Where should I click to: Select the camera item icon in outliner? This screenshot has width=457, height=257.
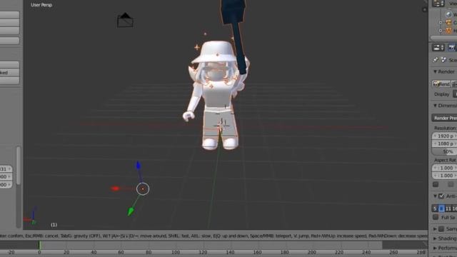coord(448,22)
